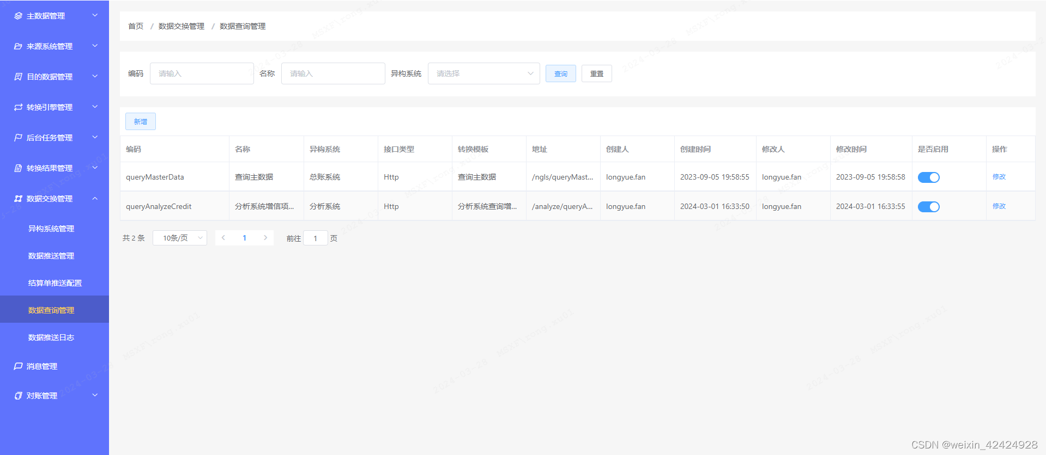
Task: Click the 转换结果管理 document icon
Action: (x=18, y=168)
